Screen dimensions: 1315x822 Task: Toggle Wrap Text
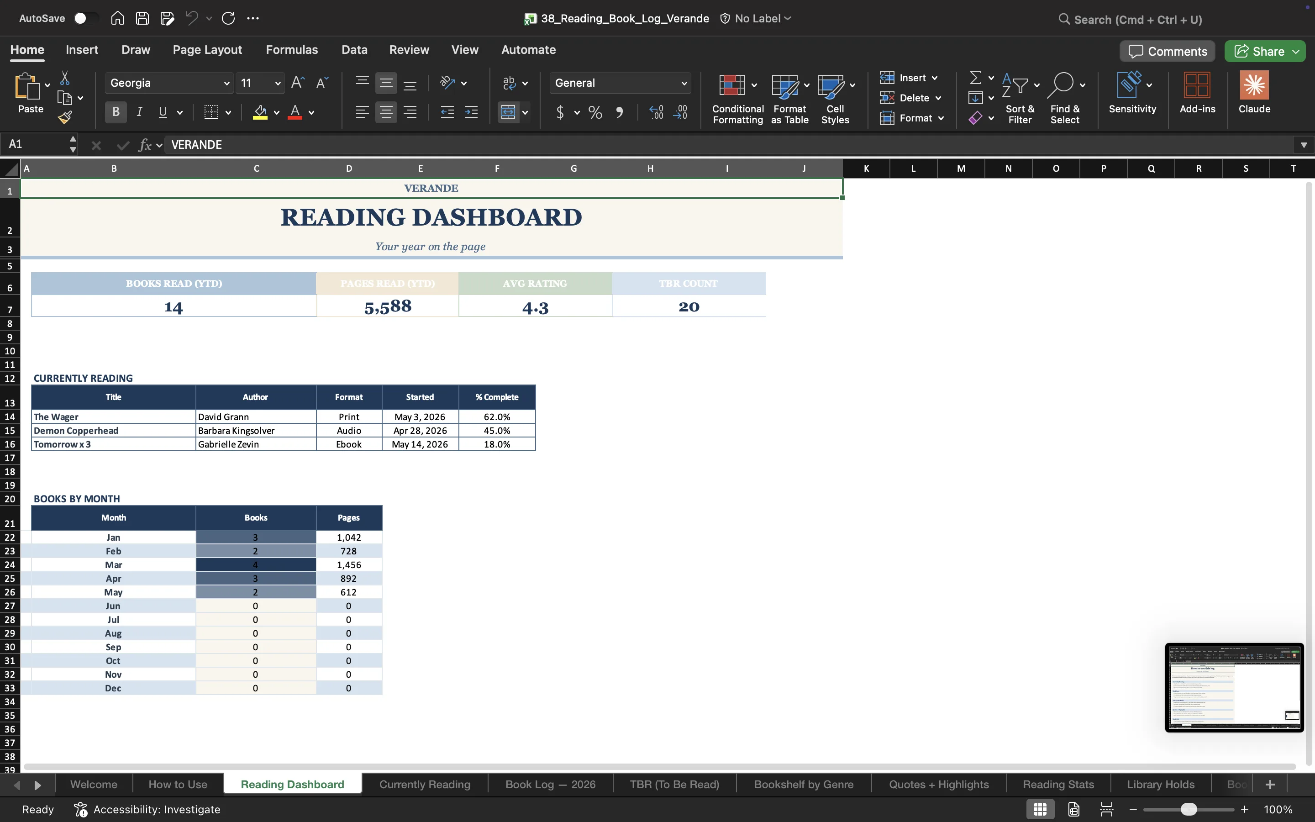pyautogui.click(x=509, y=83)
